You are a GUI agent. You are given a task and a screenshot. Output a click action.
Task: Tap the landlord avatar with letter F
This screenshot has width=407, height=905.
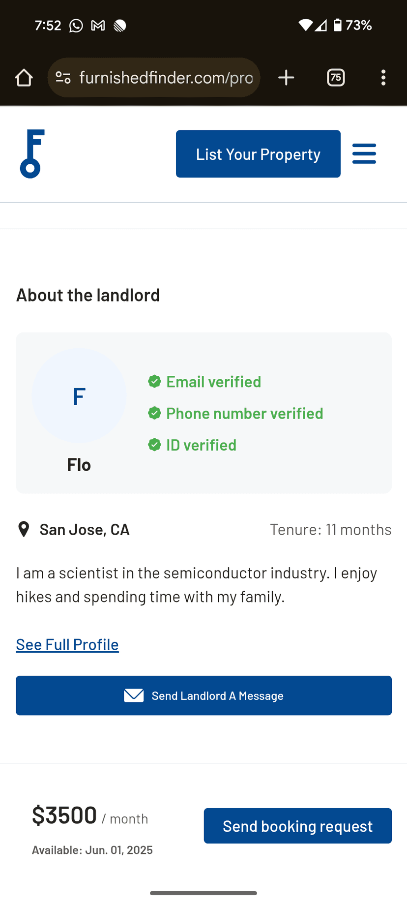coord(79,396)
